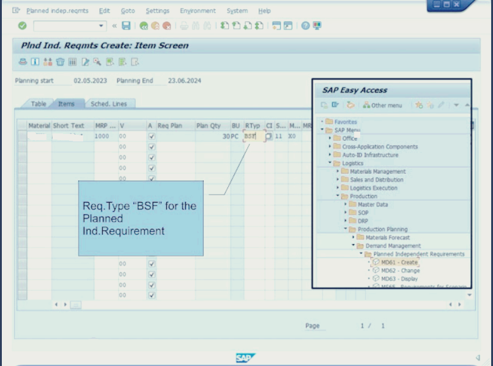The image size is (493, 366).
Task: Click the Last page icon
Action: point(259,26)
